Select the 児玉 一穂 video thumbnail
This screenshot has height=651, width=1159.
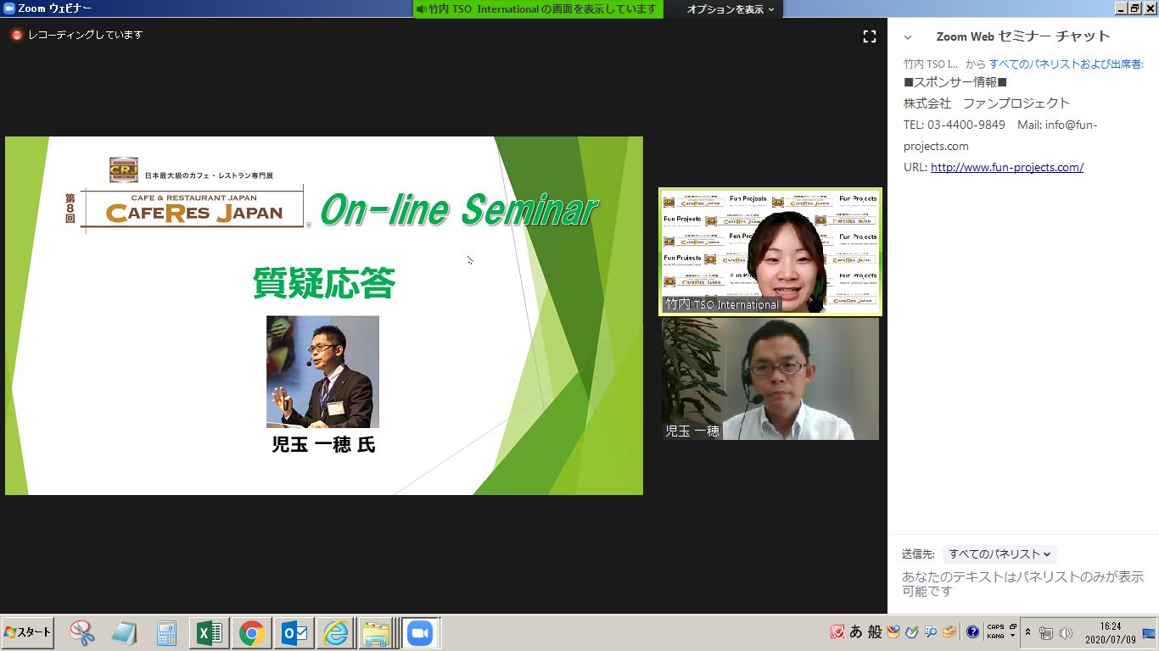click(770, 379)
